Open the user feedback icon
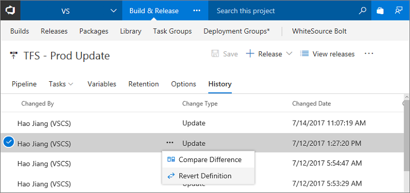This screenshot has width=410, height=193. pyautogui.click(x=398, y=10)
